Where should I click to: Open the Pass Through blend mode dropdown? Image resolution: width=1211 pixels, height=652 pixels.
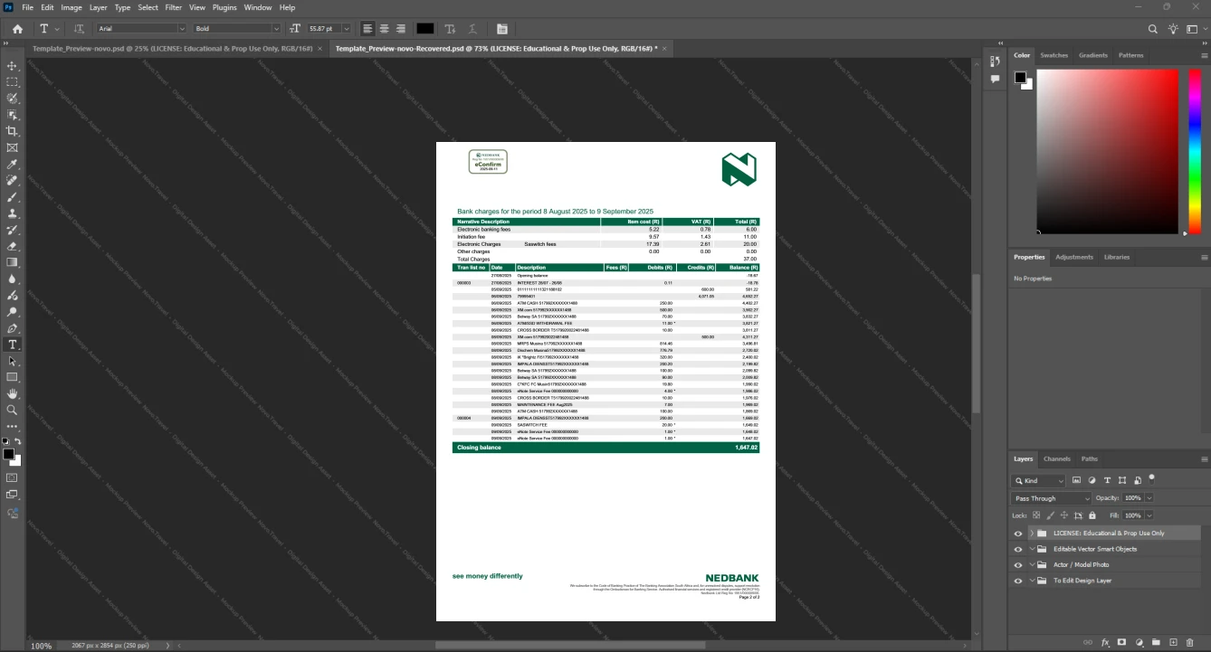click(x=1052, y=498)
